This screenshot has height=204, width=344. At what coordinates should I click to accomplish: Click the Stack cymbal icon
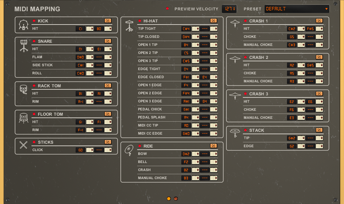point(235,133)
